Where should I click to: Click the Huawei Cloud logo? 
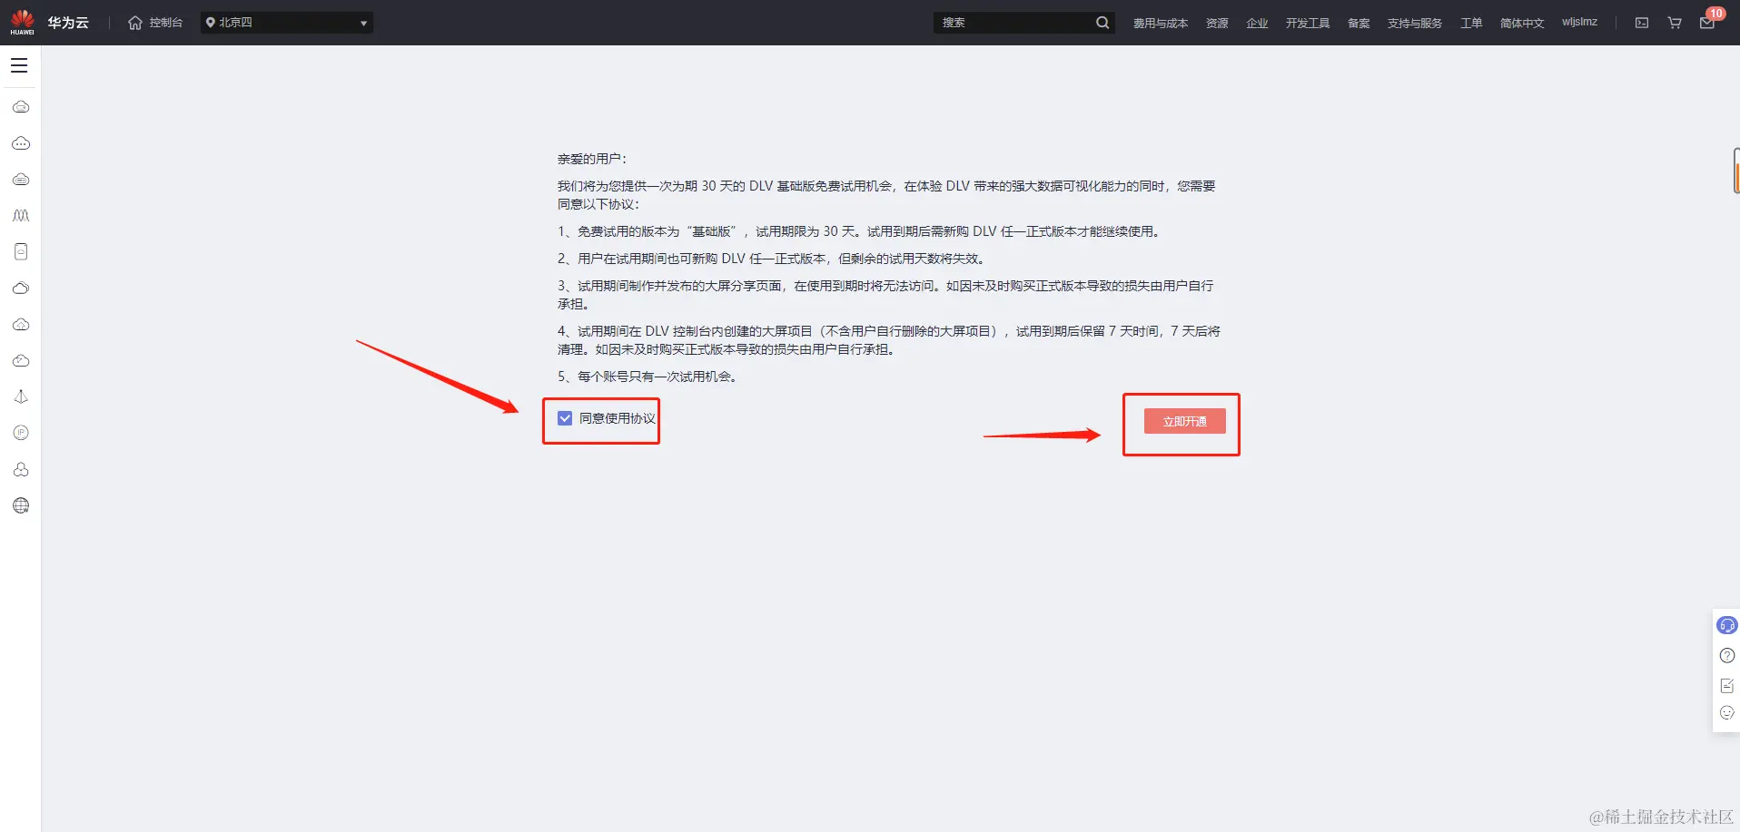(x=23, y=22)
